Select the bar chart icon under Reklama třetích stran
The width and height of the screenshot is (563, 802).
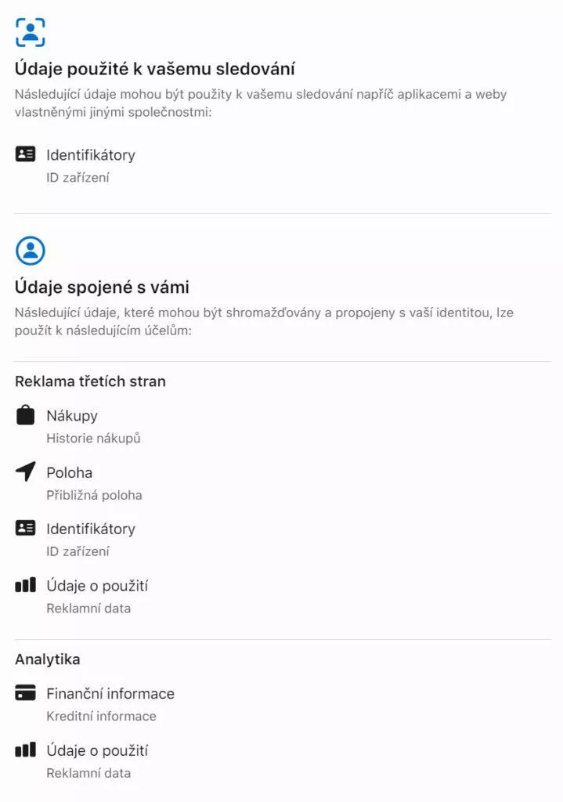pyautogui.click(x=25, y=584)
